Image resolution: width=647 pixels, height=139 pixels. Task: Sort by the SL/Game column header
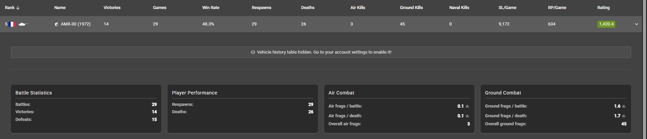[x=507, y=8]
